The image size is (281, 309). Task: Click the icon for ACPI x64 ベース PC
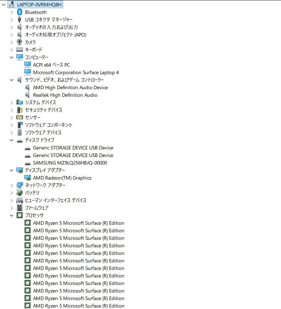(x=28, y=65)
